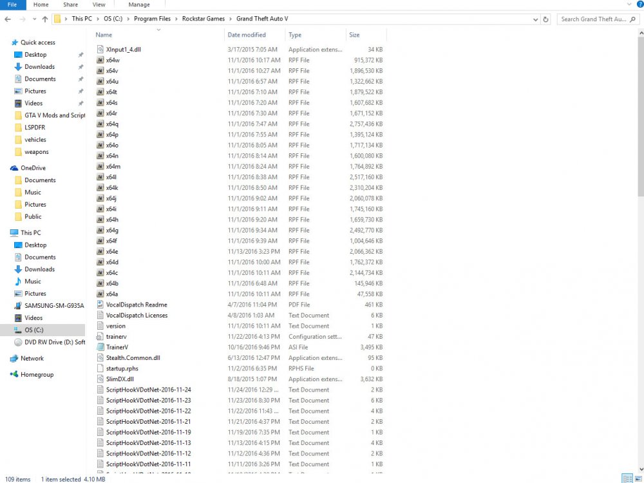
Task: Expand the address bar history dropdown
Action: (x=535, y=19)
